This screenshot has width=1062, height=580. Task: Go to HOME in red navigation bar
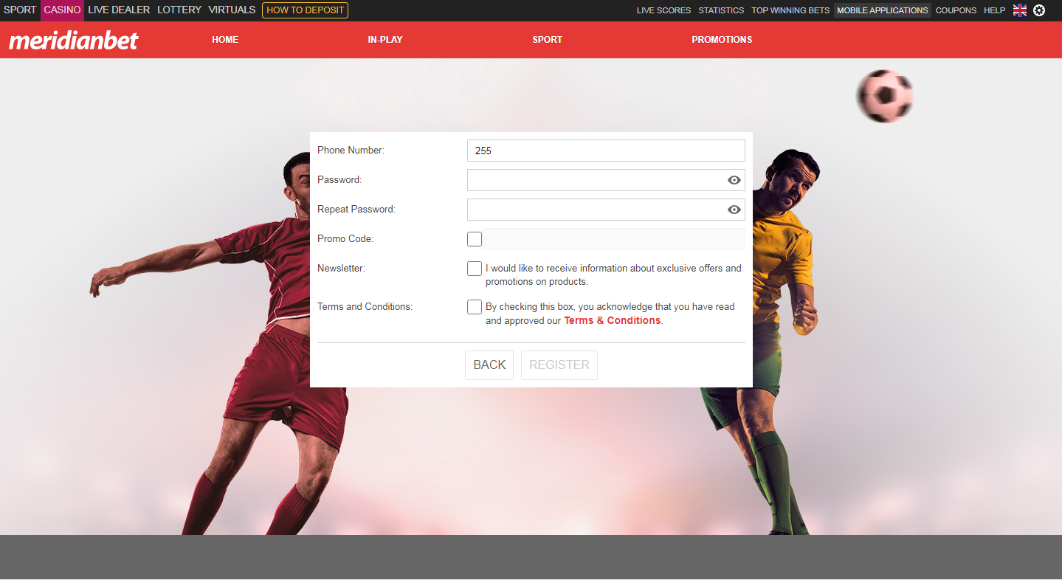[x=225, y=40]
